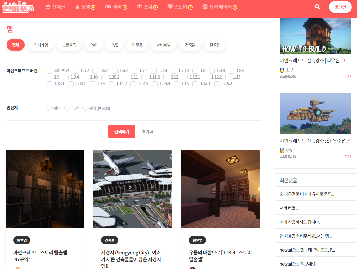Open 마인크래프트 건축강좌 : SF 우주선 link

pyautogui.click(x=313, y=141)
